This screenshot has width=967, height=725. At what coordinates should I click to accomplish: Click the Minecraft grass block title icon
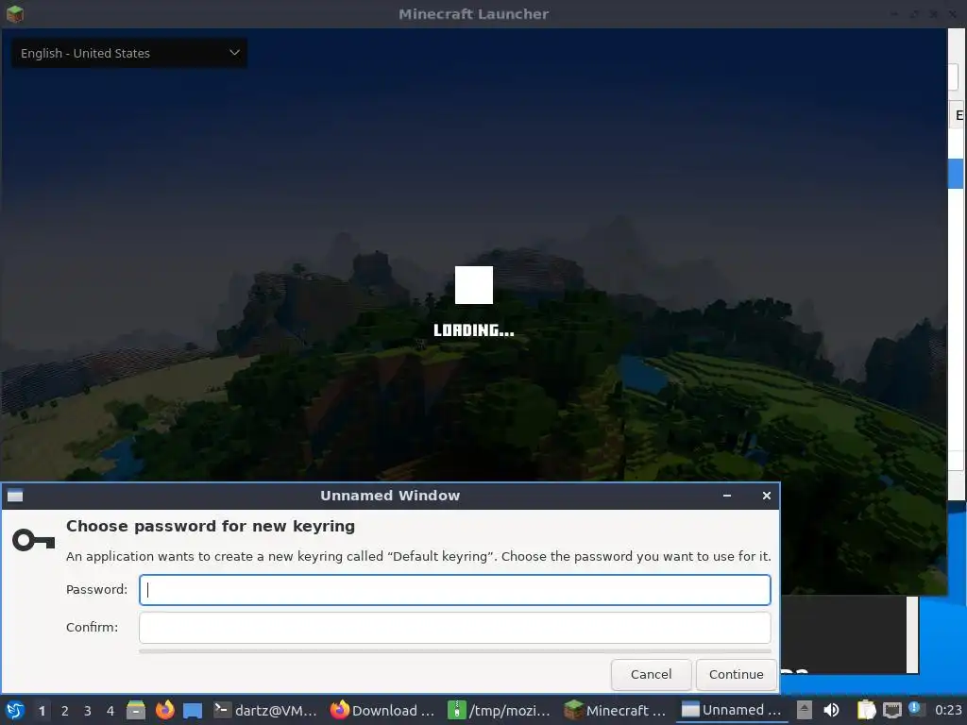coord(15,13)
